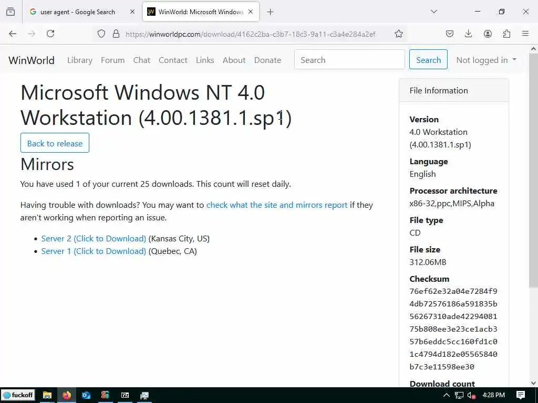Go back to the previous page

point(13,34)
